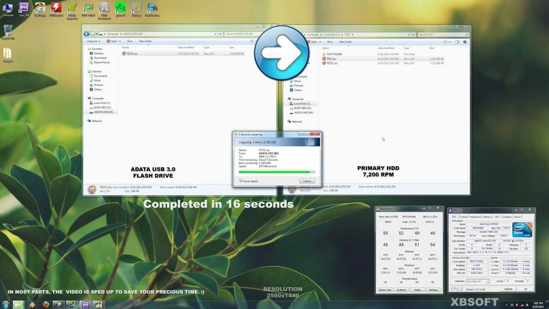Switch to Mainboard tab in CPU-Z

475,217
